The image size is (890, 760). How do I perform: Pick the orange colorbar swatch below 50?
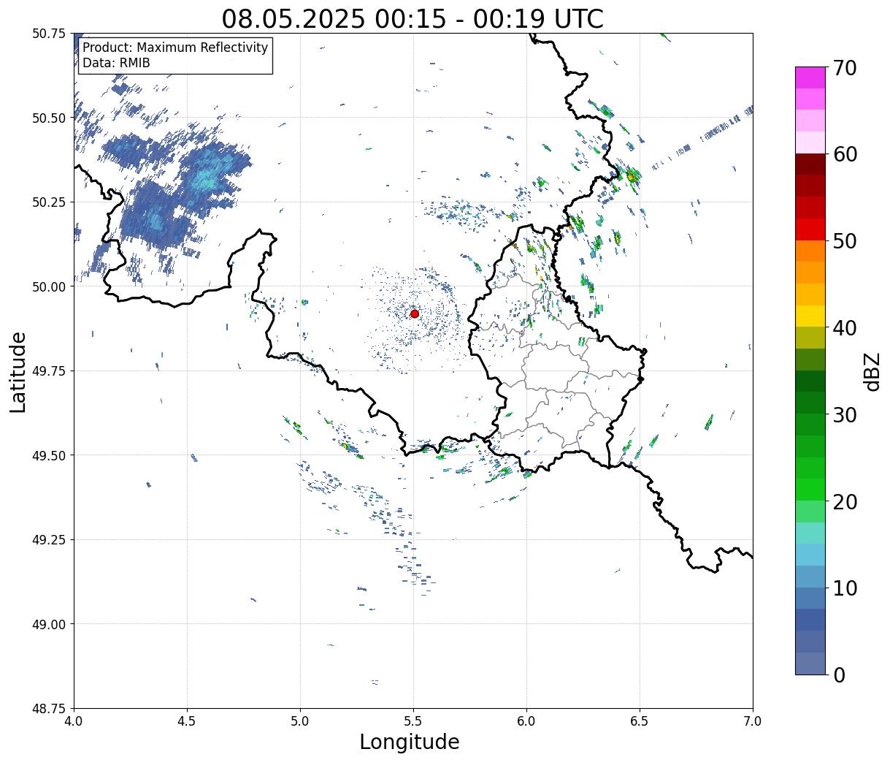coord(810,251)
